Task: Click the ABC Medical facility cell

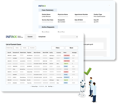Action: tap(52, 55)
